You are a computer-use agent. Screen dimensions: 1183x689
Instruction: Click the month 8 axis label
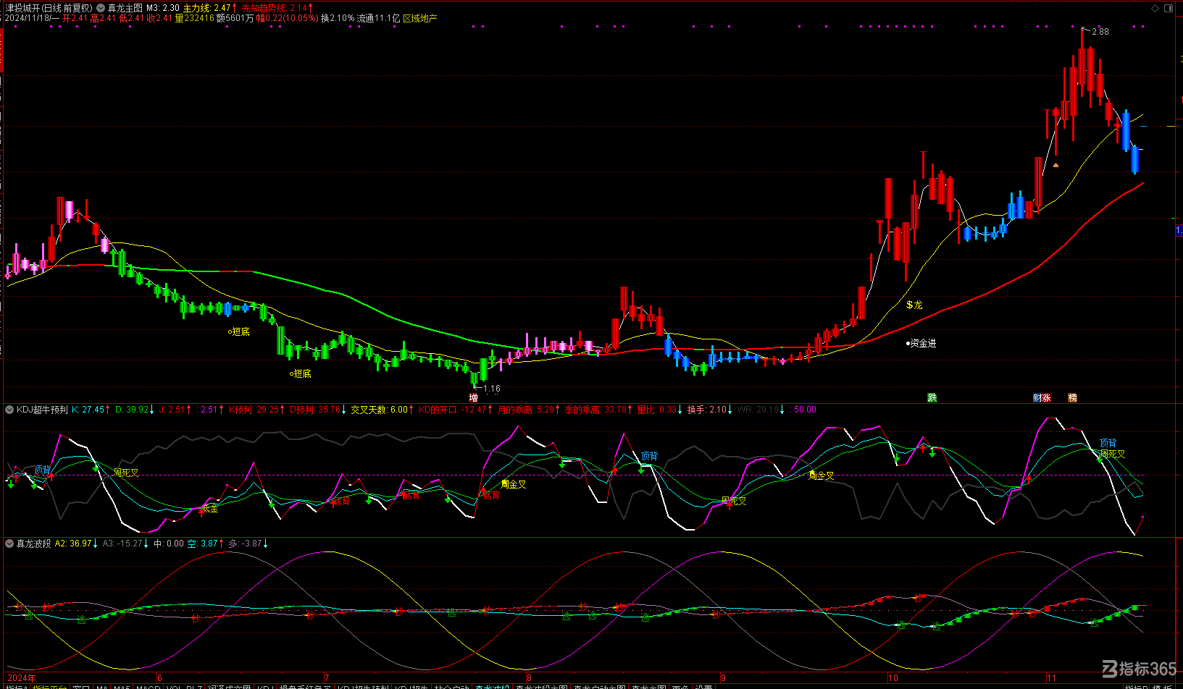pyautogui.click(x=529, y=678)
